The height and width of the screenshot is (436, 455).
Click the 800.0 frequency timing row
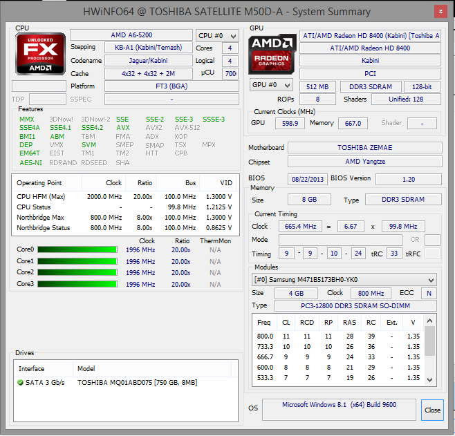[x=338, y=337]
